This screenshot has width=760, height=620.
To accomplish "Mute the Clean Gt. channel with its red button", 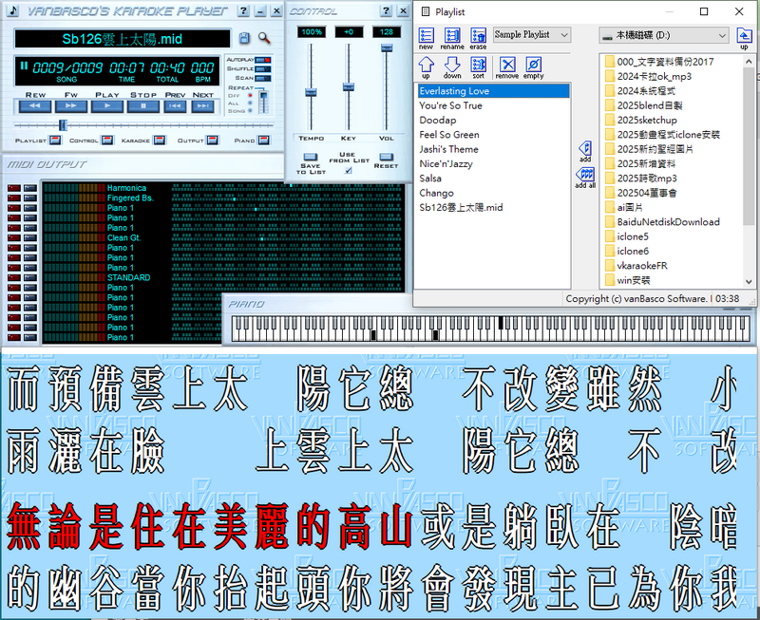I will pos(14,237).
